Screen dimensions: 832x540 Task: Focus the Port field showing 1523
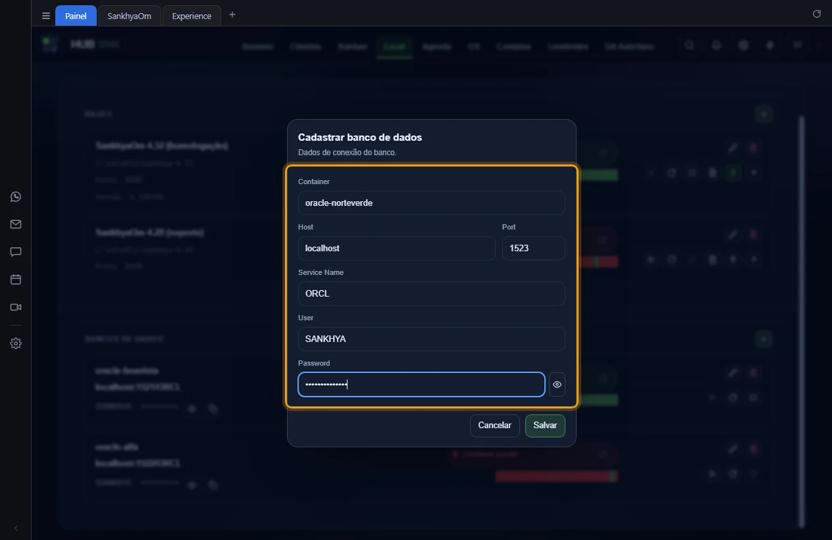coord(534,248)
